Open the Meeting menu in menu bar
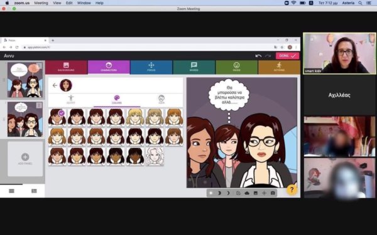Screen dimensions: 377x235 click(41, 3)
